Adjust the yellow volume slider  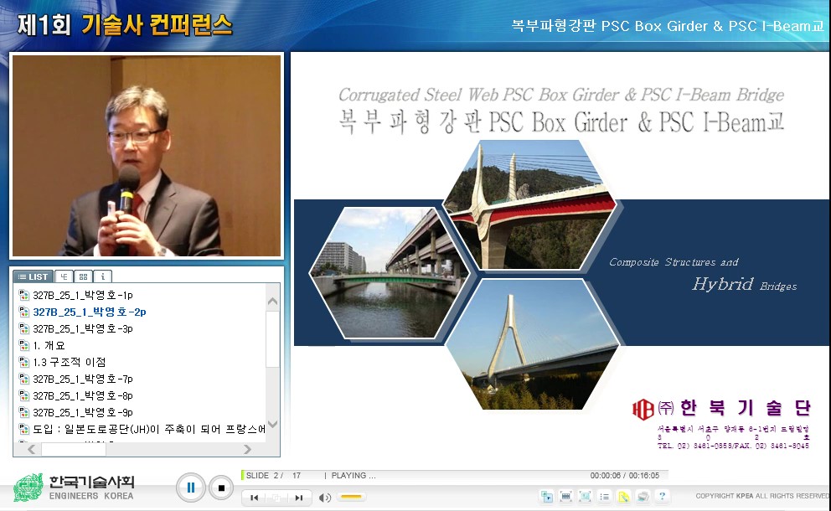pyautogui.click(x=352, y=498)
